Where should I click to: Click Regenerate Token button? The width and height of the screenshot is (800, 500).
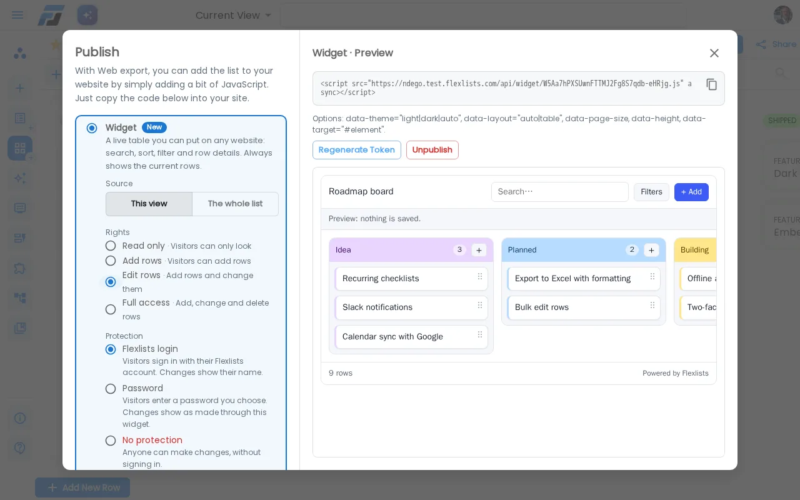(x=357, y=150)
